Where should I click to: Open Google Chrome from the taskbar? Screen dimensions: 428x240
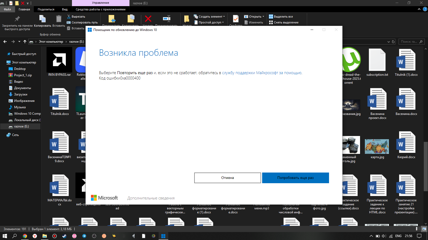pyautogui.click(x=25, y=236)
